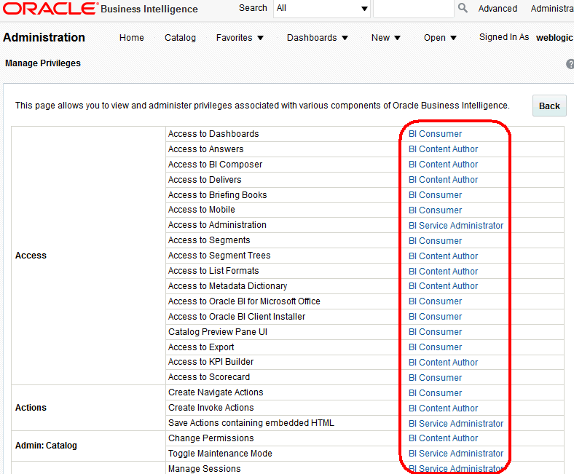574x474 pixels.
Task: Open BI Content Author for Access to KPI Builder
Action: click(443, 363)
